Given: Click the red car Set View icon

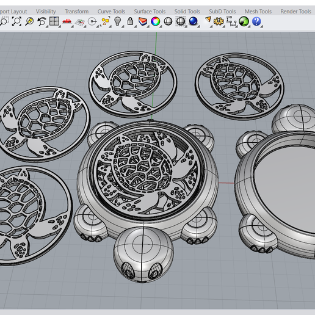Looking at the screenshot, I should (67, 21).
